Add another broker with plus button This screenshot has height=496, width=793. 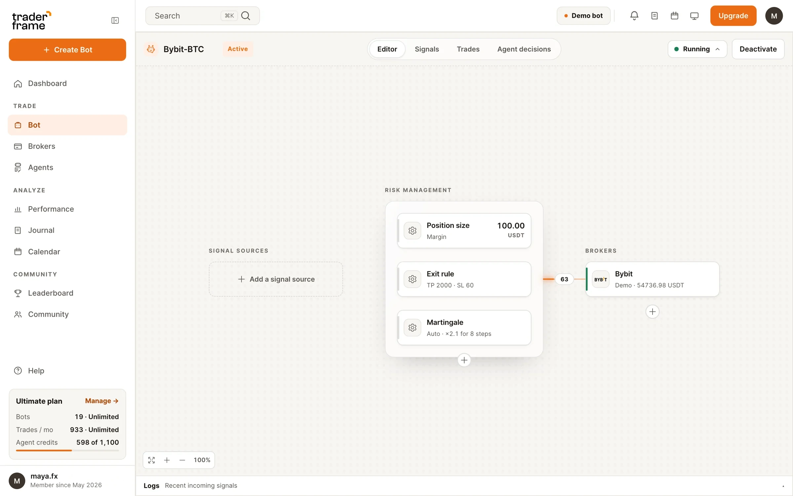pos(652,311)
